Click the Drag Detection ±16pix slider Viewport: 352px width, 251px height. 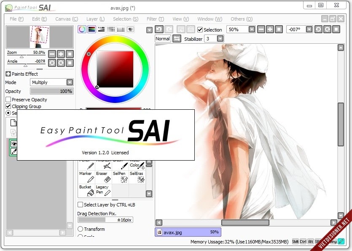(105, 220)
